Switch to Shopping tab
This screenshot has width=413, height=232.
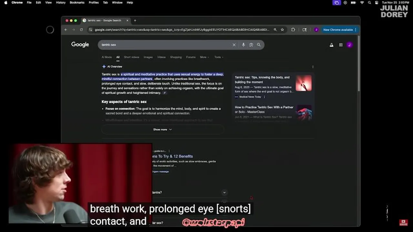tap(176, 57)
